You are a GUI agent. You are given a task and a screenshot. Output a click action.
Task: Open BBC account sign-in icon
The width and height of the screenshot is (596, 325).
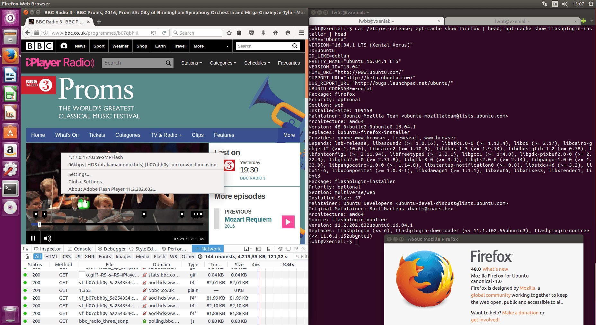pos(64,46)
